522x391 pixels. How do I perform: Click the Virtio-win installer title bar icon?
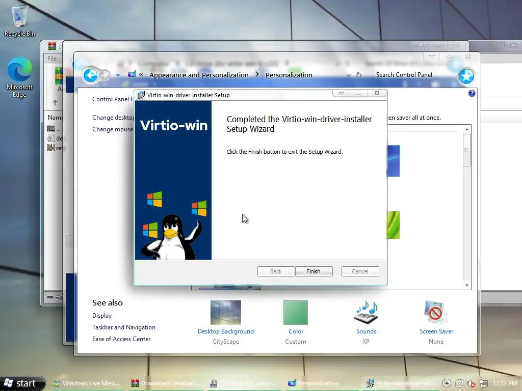click(141, 95)
